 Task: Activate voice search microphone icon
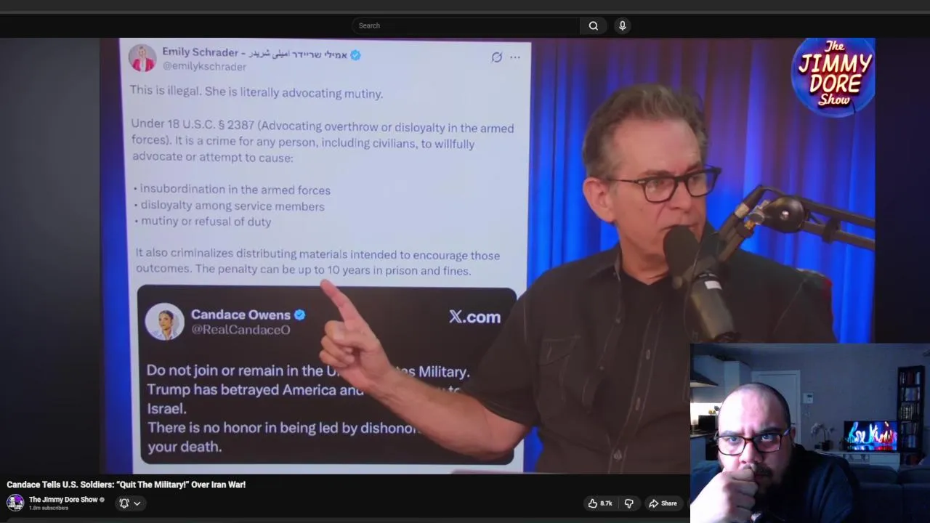[x=622, y=25]
